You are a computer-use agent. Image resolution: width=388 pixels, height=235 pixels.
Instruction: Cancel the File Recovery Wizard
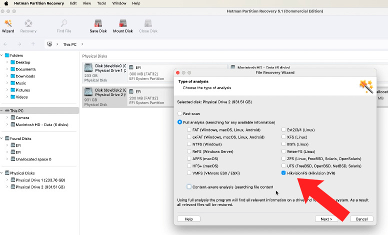pyautogui.click(x=361, y=219)
